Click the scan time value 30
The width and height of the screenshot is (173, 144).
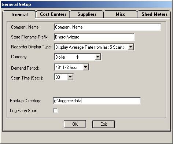pos(58,77)
